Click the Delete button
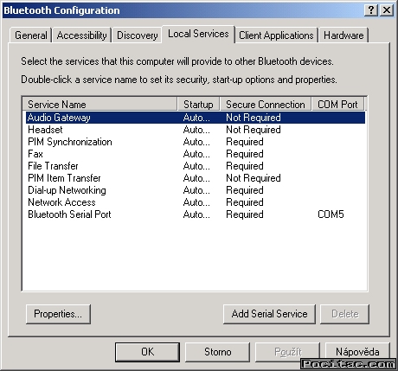398x371 pixels. pos(344,314)
